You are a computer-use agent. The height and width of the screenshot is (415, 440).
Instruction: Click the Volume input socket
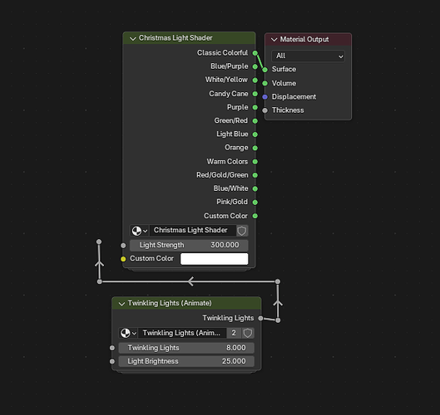264,83
